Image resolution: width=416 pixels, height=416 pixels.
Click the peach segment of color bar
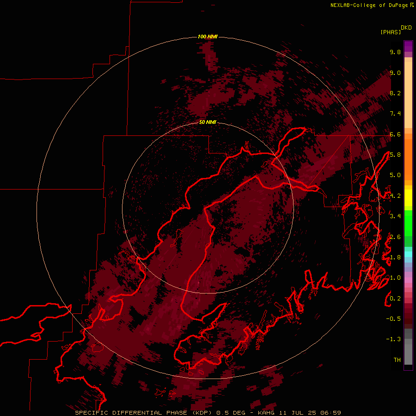[x=408, y=94]
